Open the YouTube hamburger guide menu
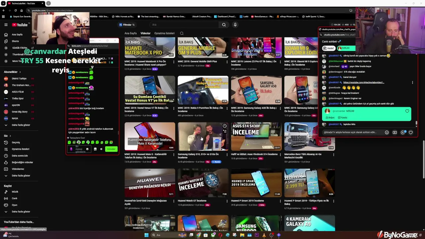The width and height of the screenshot is (425, 239). (x=6, y=25)
